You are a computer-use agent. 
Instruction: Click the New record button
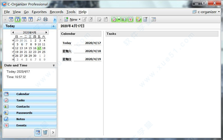click(71, 19)
